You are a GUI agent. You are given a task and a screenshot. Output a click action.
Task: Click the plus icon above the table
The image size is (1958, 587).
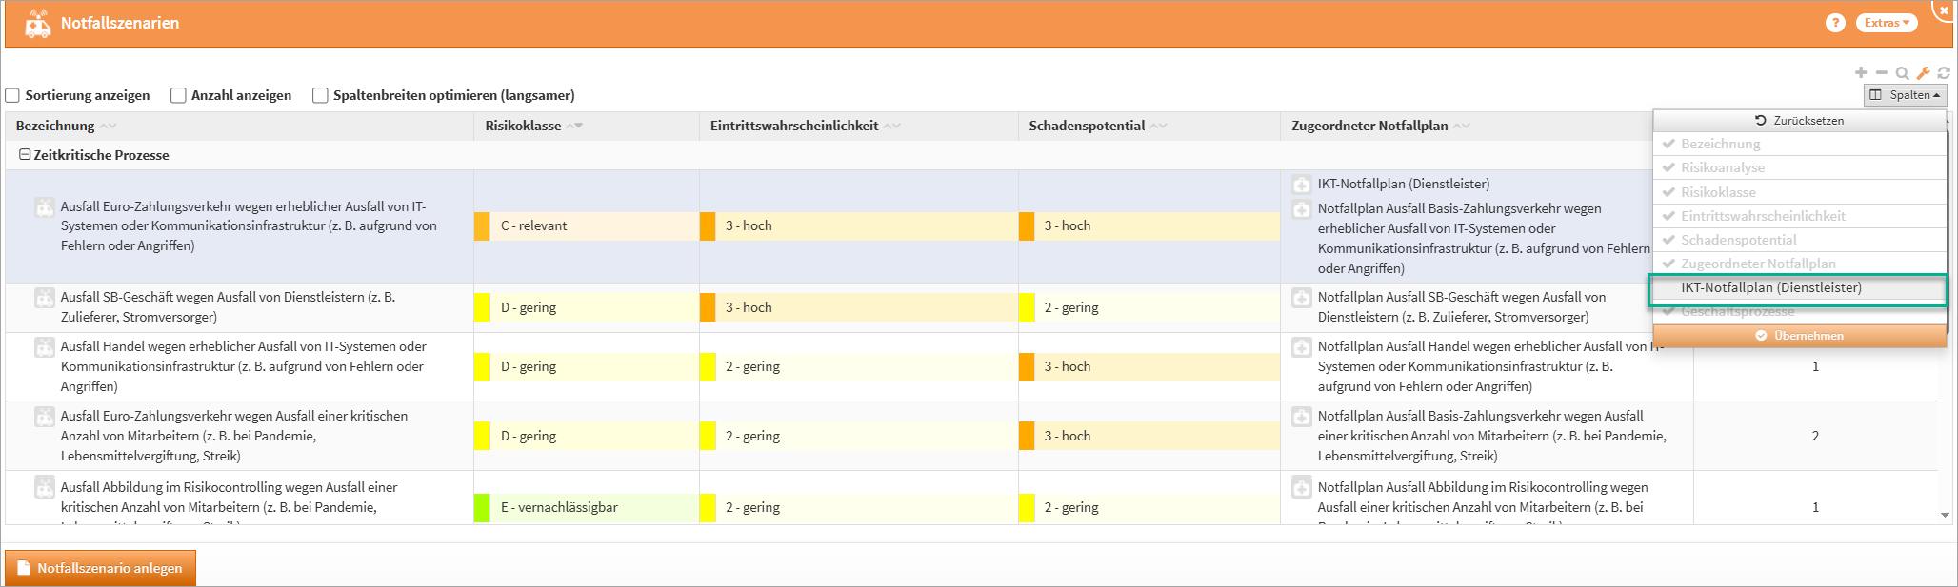(x=1861, y=72)
